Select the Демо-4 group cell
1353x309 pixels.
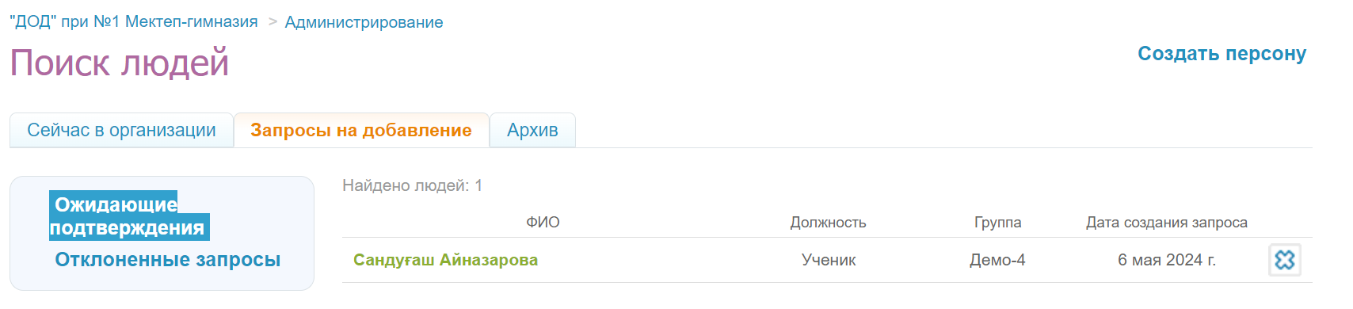click(997, 260)
